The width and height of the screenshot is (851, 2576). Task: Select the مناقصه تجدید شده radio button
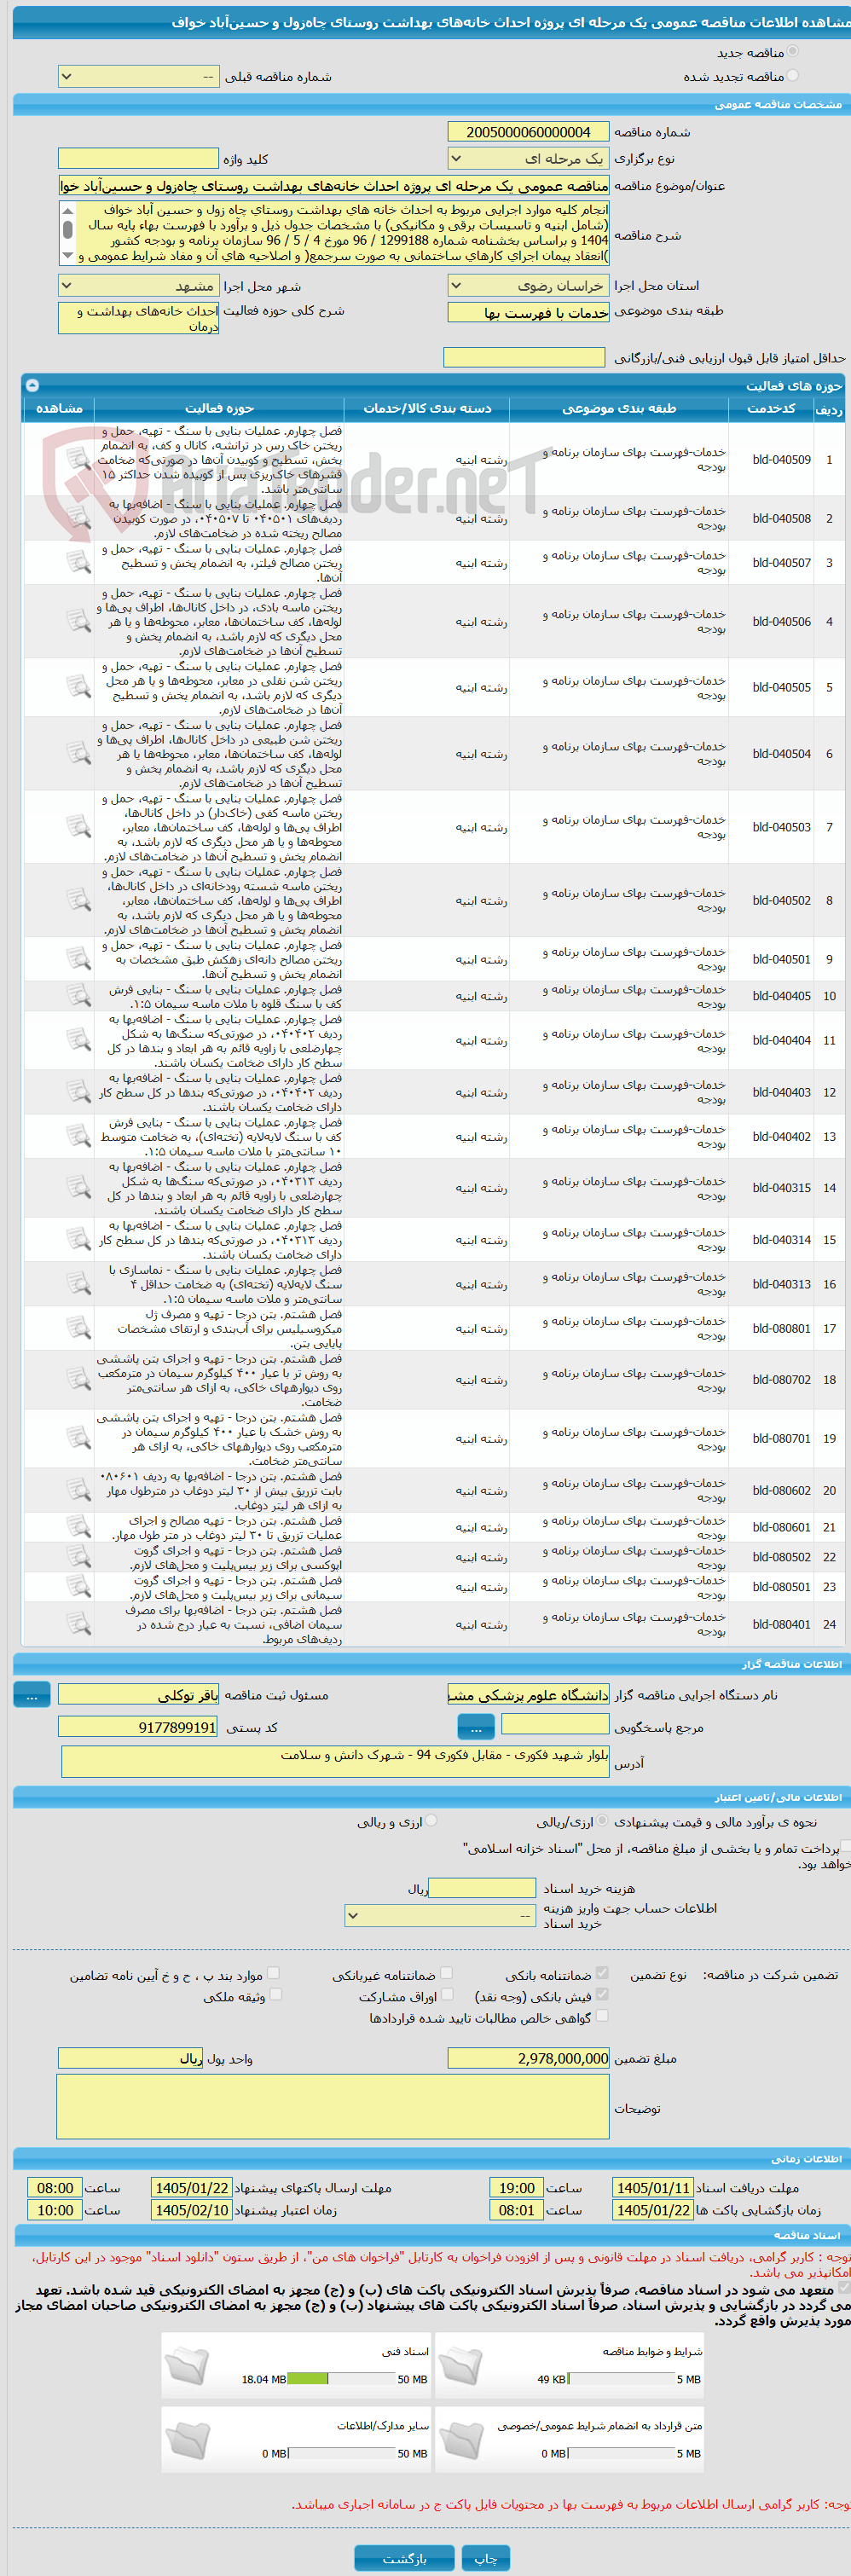pos(792,75)
